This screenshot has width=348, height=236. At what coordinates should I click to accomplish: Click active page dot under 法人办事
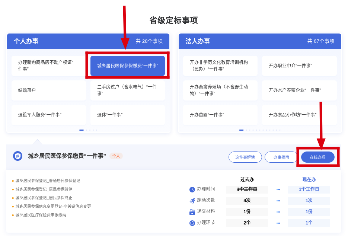point(241,130)
